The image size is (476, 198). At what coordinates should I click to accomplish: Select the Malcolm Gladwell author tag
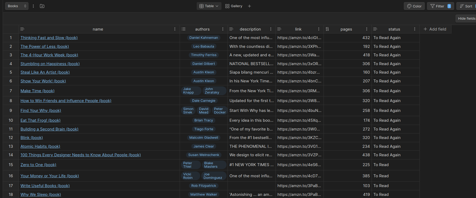[x=204, y=138]
